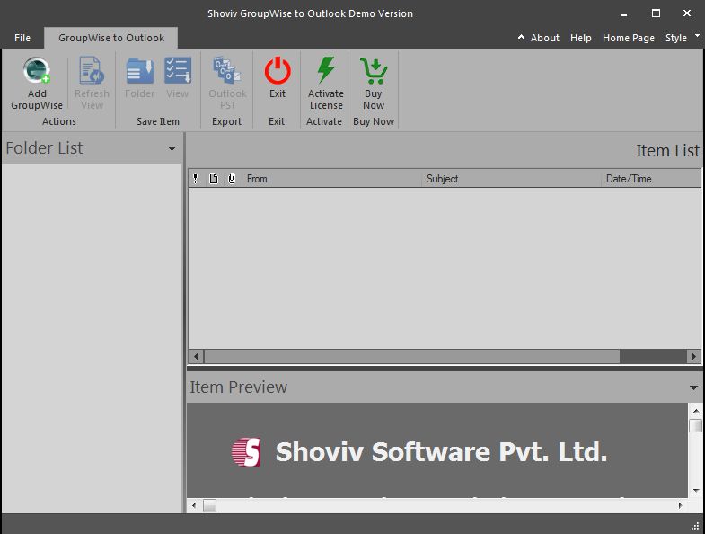
Task: Select the Save Item View icon
Action: (x=178, y=71)
